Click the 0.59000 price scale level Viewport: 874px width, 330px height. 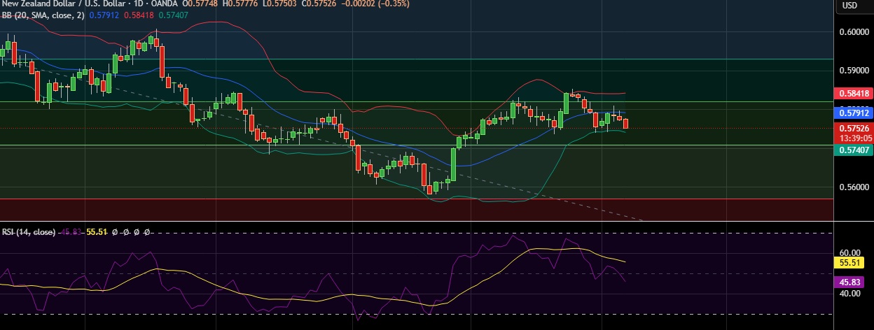coord(854,70)
